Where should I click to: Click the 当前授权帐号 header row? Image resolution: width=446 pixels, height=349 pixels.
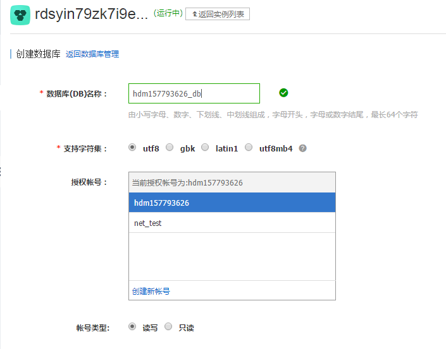pyautogui.click(x=232, y=182)
